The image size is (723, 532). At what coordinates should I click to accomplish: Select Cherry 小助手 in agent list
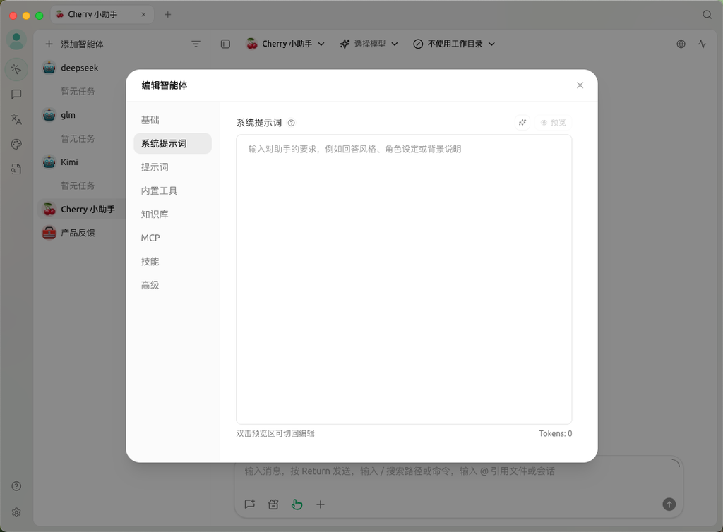pos(81,210)
